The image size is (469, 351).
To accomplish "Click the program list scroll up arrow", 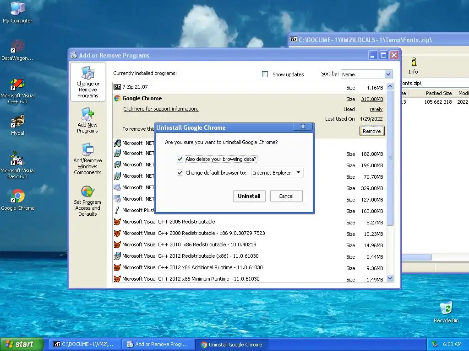I will (x=390, y=86).
